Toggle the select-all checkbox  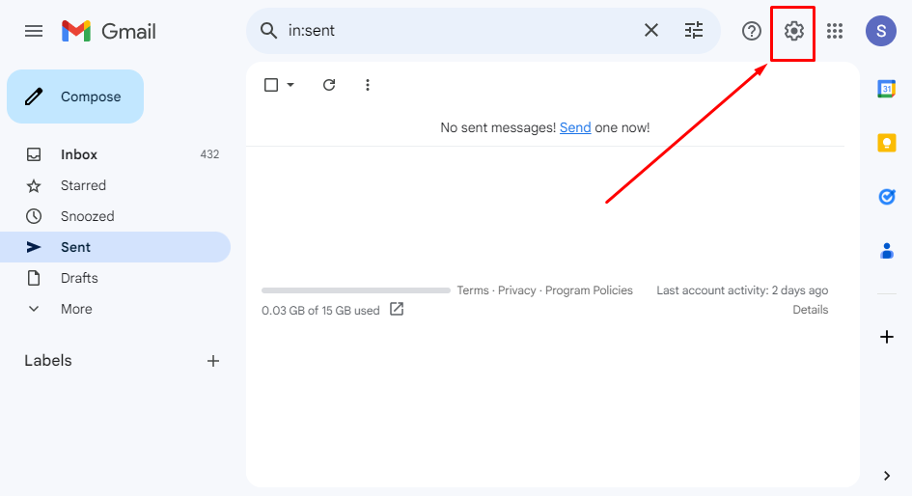coord(271,85)
